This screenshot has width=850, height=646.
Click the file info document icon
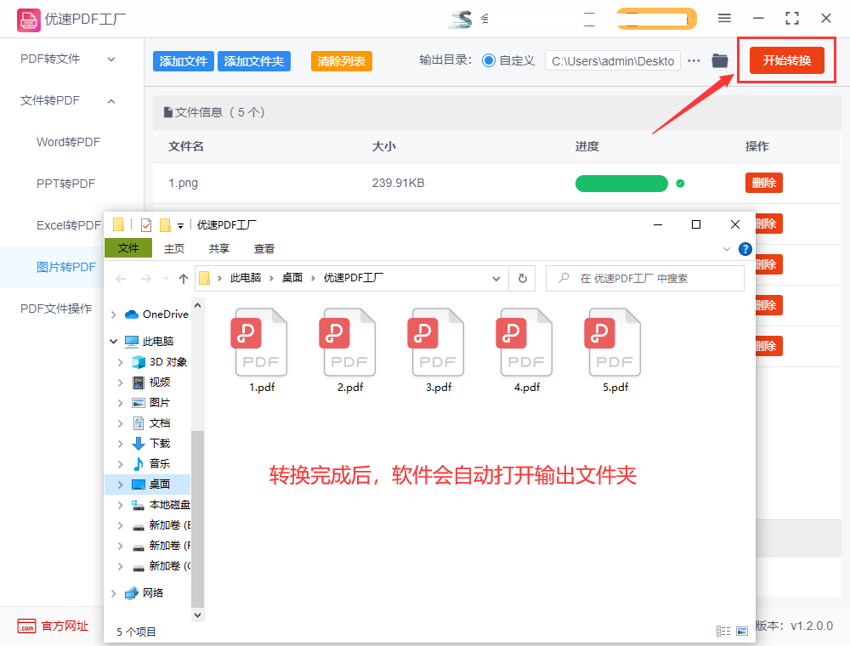pyautogui.click(x=168, y=112)
